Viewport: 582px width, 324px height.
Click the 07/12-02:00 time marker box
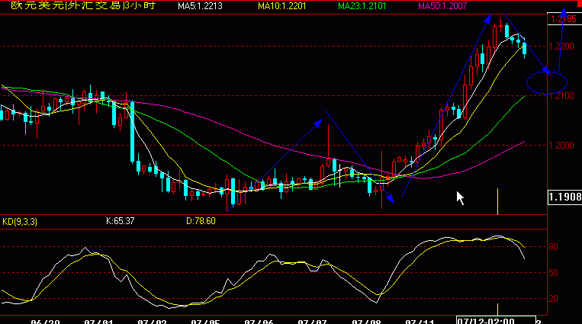point(496,320)
